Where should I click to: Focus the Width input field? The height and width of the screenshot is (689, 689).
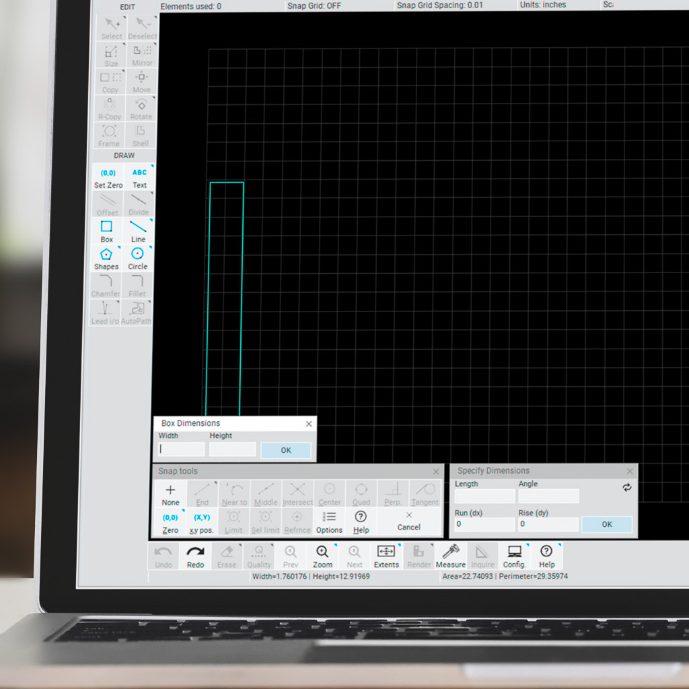click(182, 449)
